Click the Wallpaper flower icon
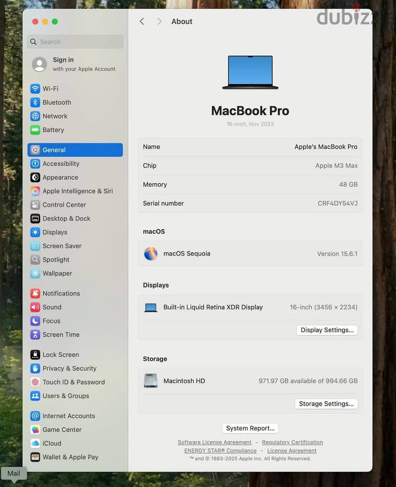This screenshot has width=396, height=487. pos(35,273)
